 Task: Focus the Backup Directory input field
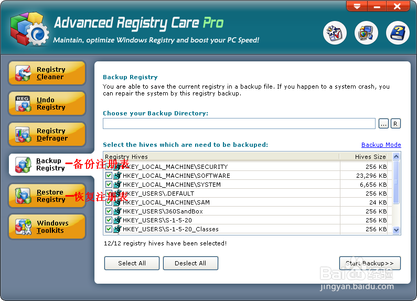239,124
